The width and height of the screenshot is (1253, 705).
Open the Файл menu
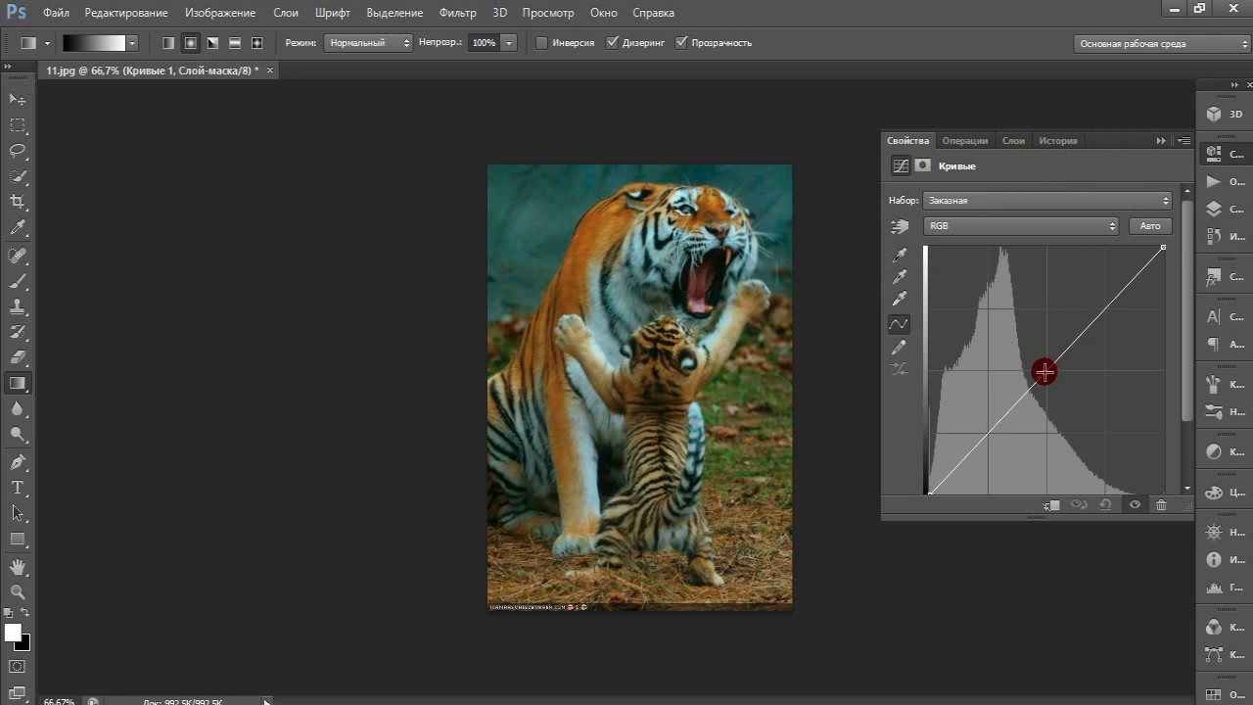(56, 13)
